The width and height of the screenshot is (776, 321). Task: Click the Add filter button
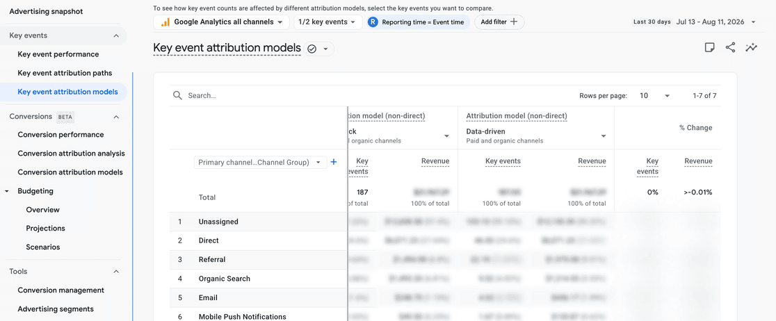499,22
